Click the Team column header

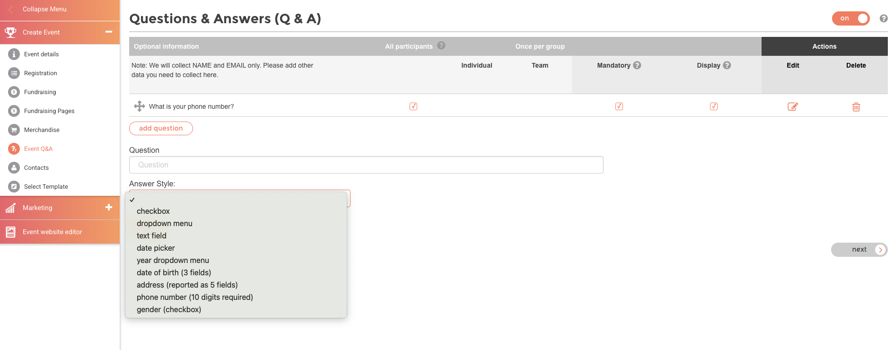pos(540,65)
